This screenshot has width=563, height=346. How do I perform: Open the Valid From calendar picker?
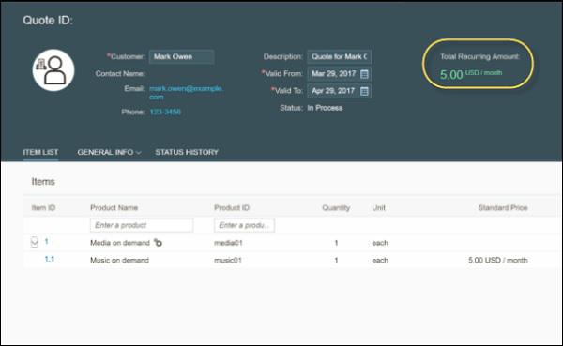point(364,74)
